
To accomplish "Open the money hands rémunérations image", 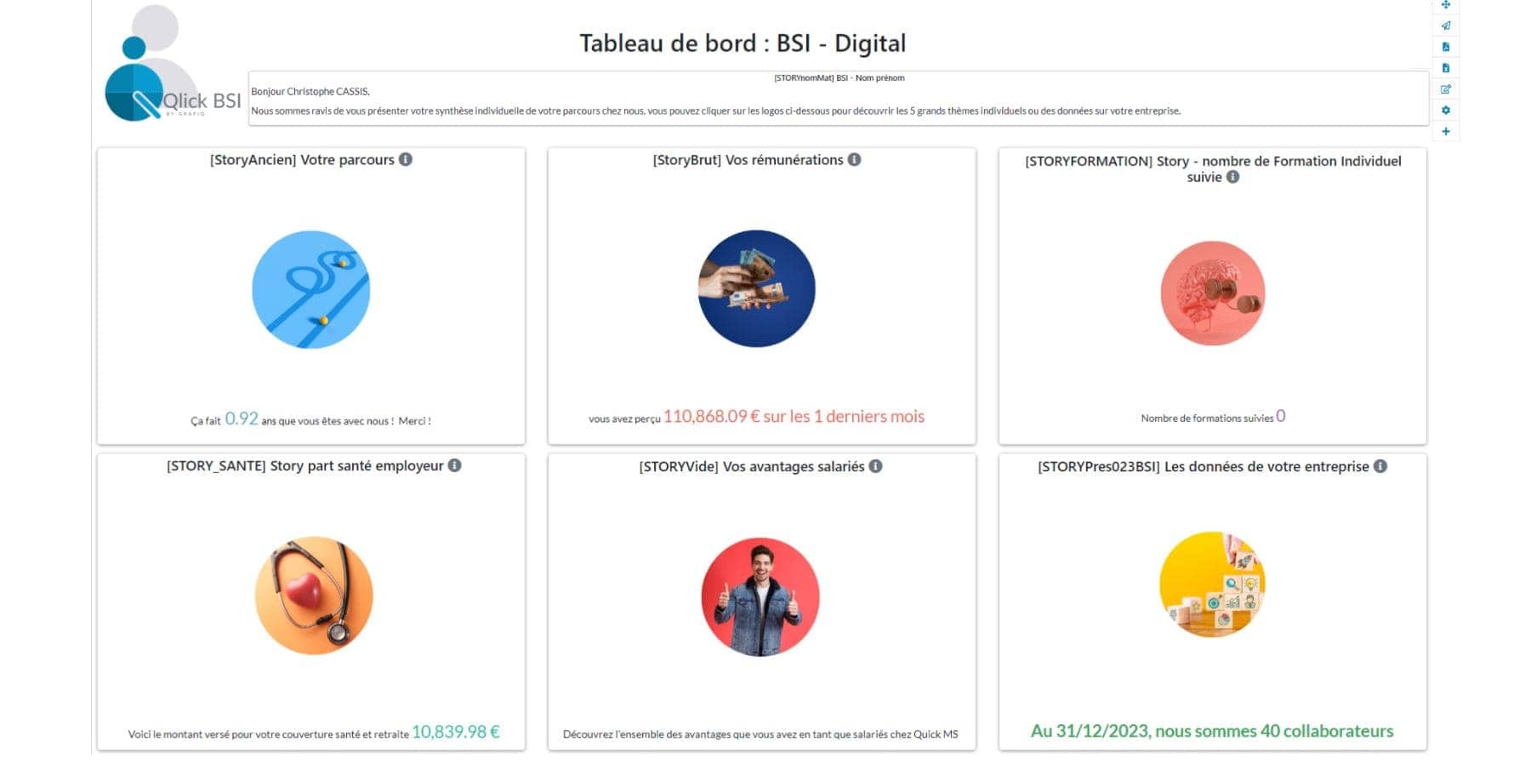I will click(x=756, y=288).
